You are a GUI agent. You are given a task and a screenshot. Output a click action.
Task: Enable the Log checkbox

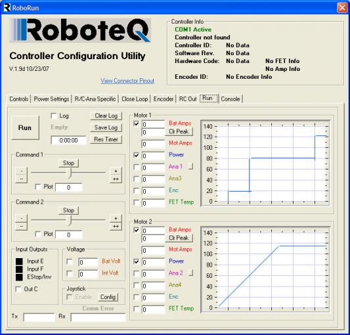[x=54, y=116]
